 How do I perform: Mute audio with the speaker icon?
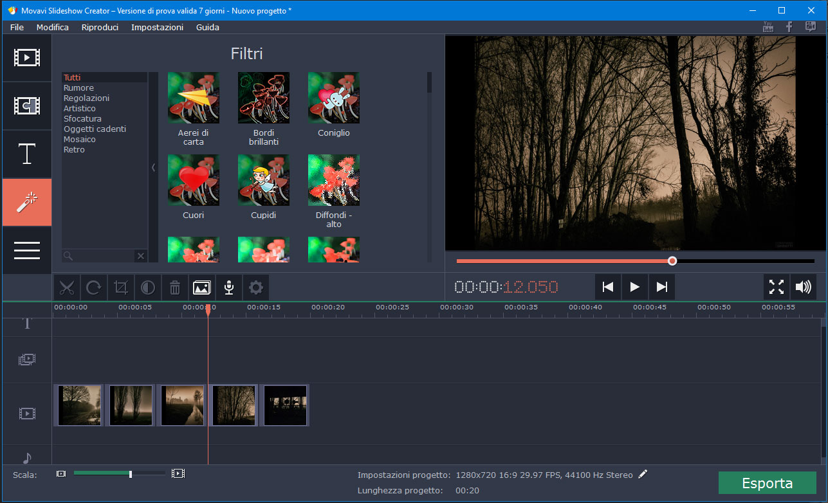pos(803,287)
